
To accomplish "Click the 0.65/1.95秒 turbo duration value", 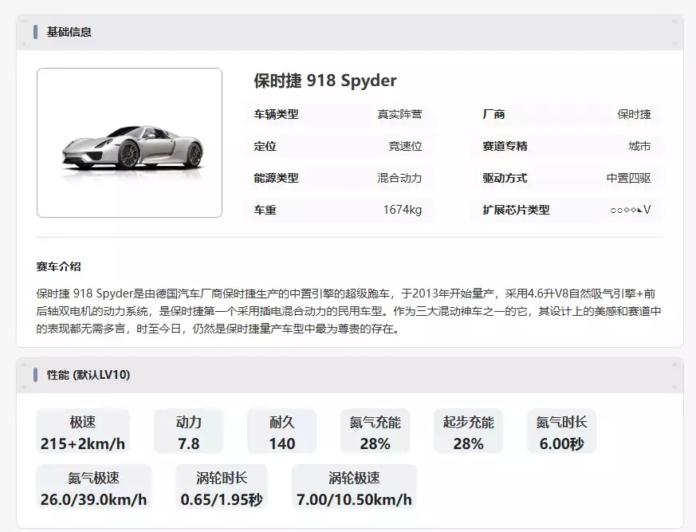I will (x=222, y=499).
